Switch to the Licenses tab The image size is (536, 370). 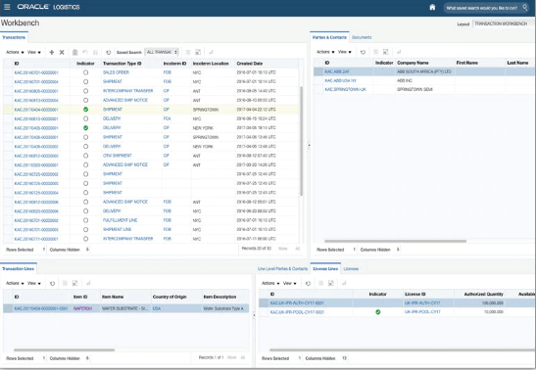pos(351,269)
